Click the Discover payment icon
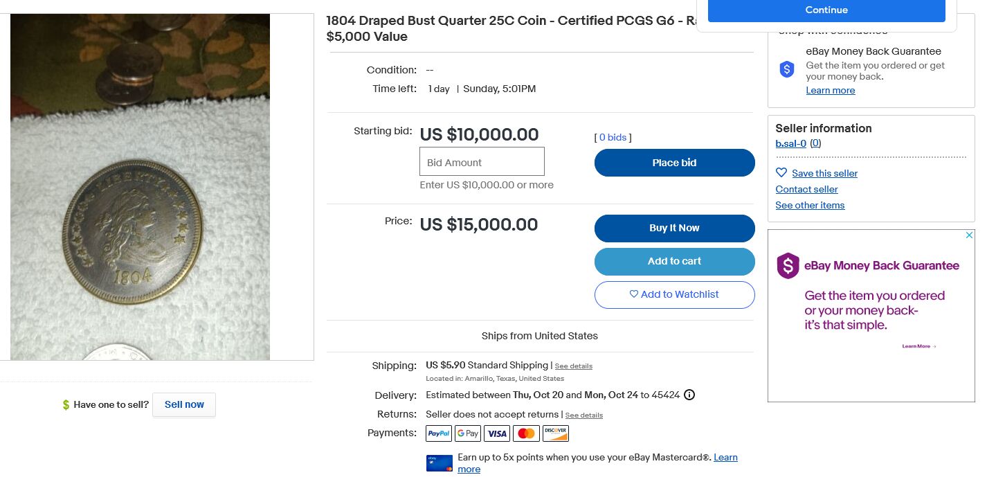The width and height of the screenshot is (1005, 502). click(555, 433)
